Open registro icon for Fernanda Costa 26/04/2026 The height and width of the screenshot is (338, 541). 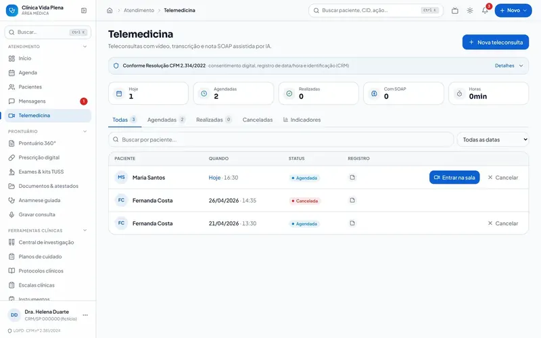(352, 200)
